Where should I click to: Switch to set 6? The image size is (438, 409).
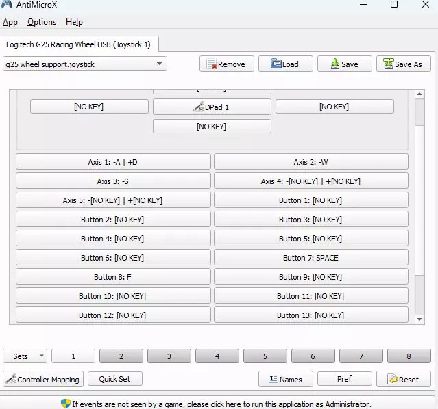click(x=313, y=356)
